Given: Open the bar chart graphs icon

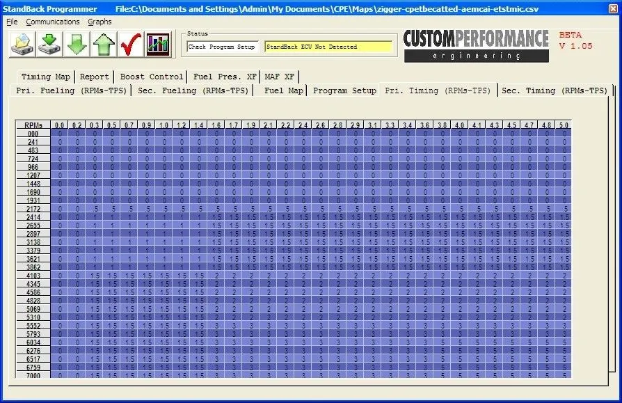Looking at the screenshot, I should pos(157,45).
